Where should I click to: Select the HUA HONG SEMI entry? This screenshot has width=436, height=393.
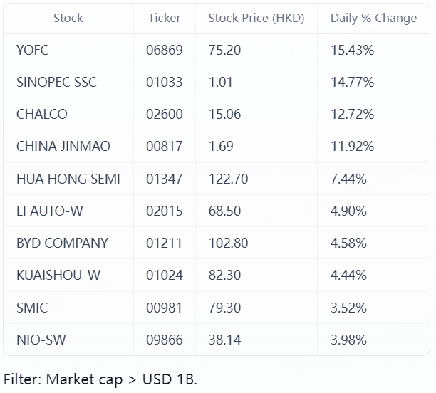click(x=68, y=179)
